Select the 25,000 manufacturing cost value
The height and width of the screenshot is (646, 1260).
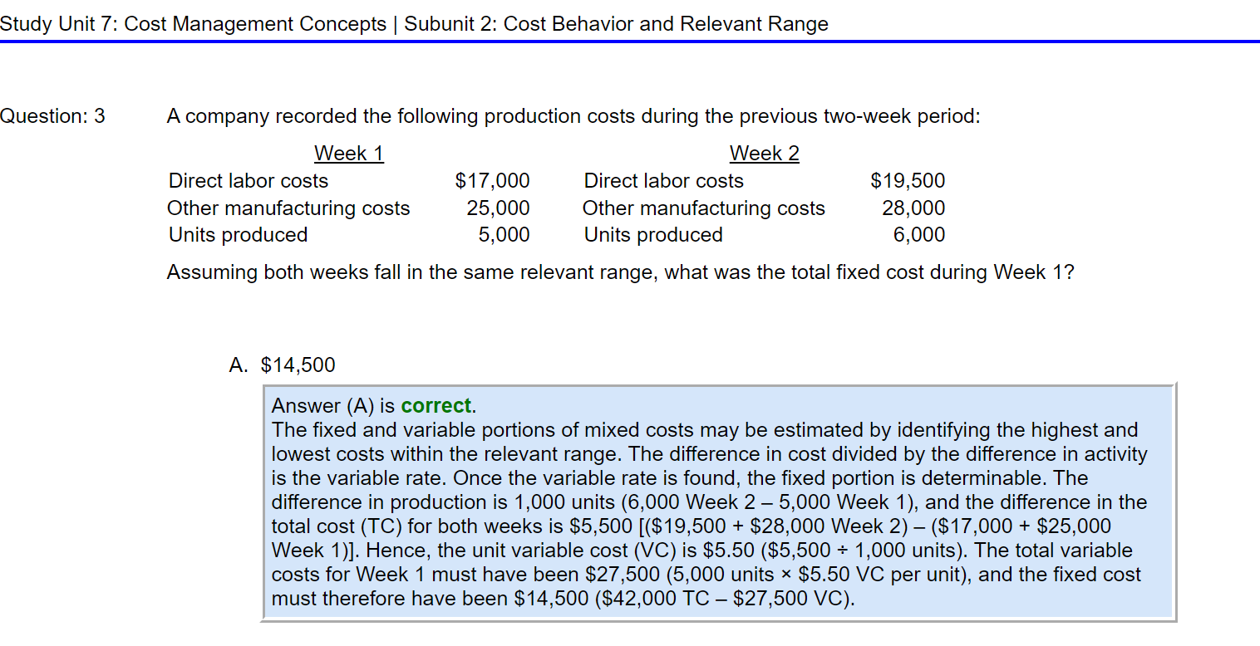pyautogui.click(x=498, y=208)
